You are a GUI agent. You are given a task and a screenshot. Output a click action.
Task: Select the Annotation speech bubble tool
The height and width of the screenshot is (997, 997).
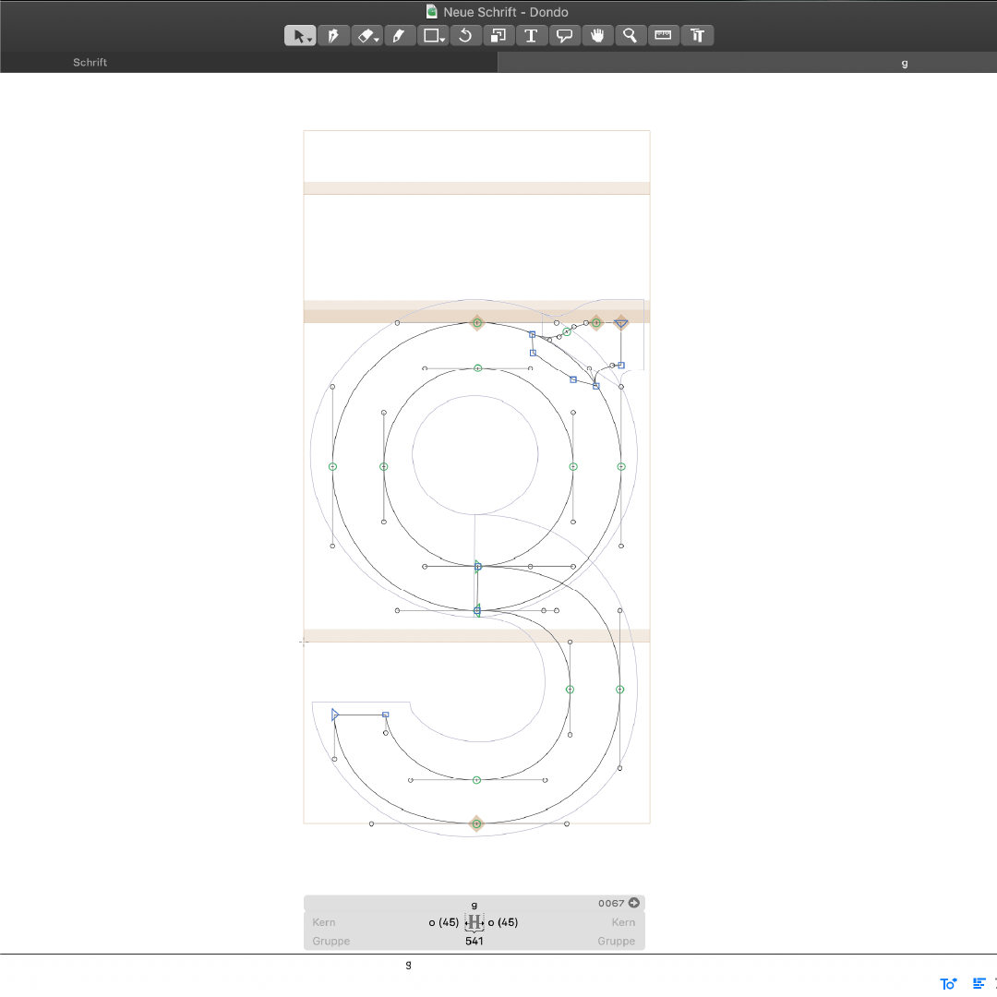click(565, 36)
